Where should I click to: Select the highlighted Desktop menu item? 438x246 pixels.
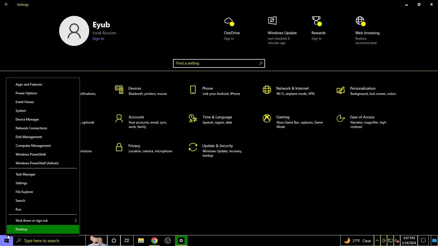43,229
